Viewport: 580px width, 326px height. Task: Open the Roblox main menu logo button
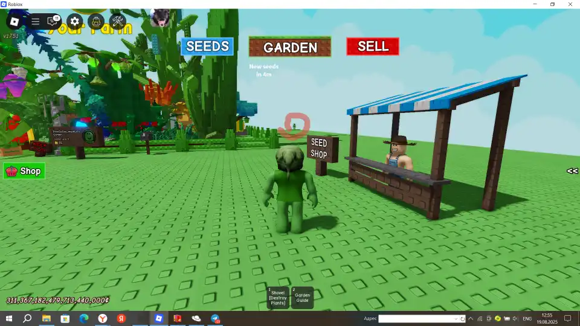(x=14, y=22)
